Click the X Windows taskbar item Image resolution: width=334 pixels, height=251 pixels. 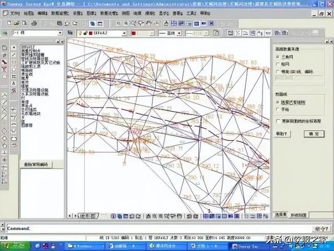(x=84, y=246)
